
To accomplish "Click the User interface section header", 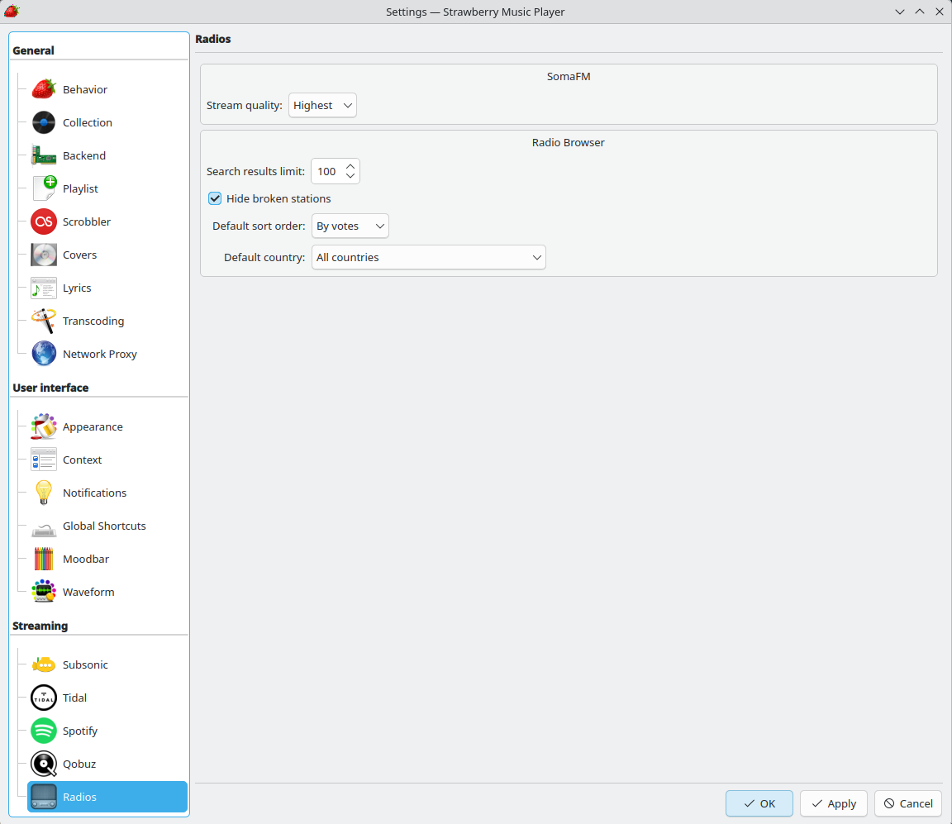I will point(50,388).
